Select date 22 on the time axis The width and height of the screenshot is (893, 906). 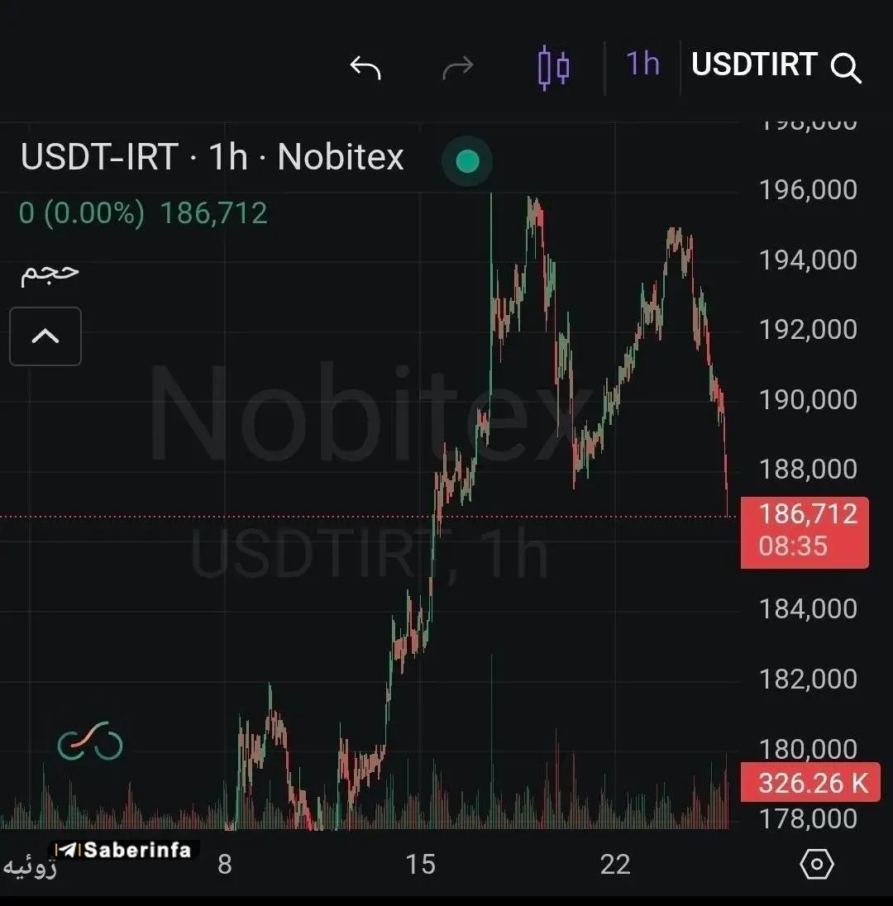pos(615,865)
